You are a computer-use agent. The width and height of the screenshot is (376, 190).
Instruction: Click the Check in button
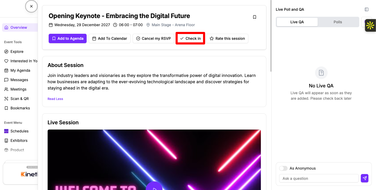tap(190, 38)
